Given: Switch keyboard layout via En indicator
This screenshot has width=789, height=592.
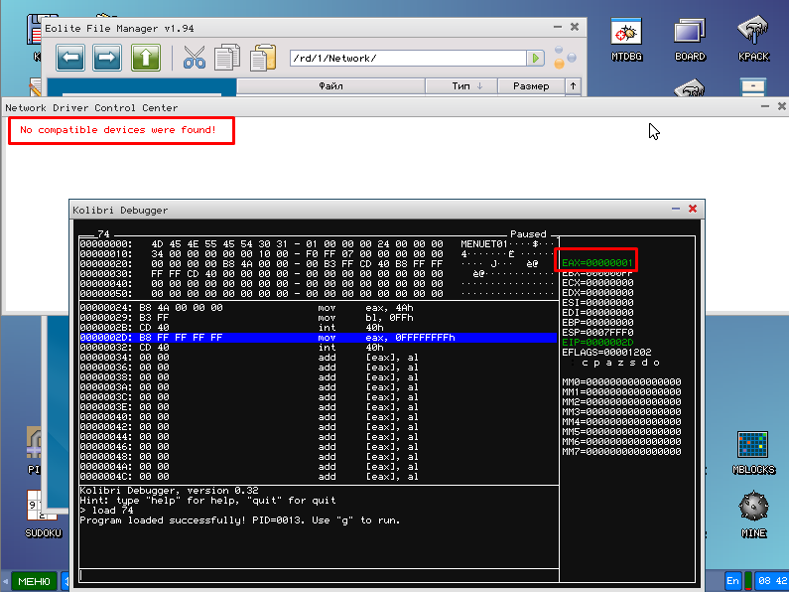Looking at the screenshot, I should (733, 580).
